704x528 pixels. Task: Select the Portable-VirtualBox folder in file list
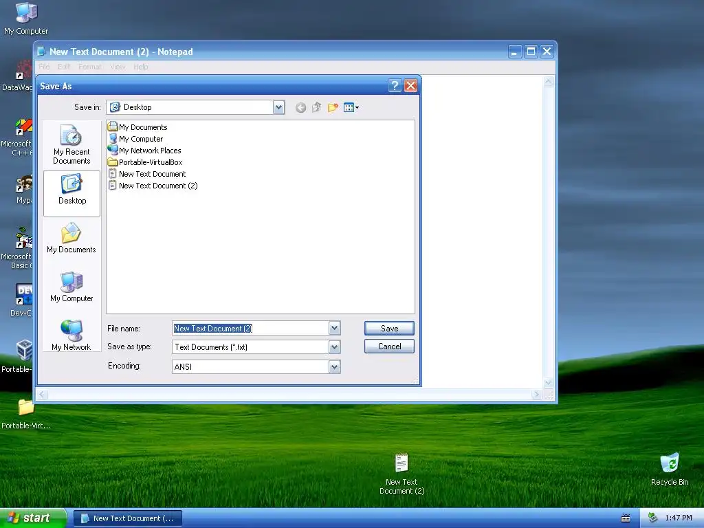pyautogui.click(x=145, y=162)
